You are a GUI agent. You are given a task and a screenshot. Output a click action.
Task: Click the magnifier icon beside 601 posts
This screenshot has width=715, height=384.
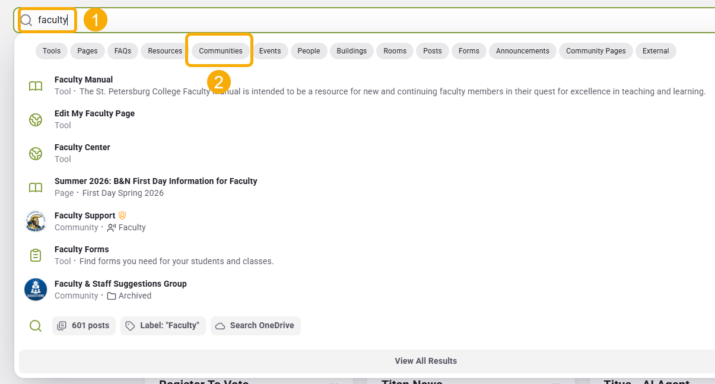(x=36, y=326)
